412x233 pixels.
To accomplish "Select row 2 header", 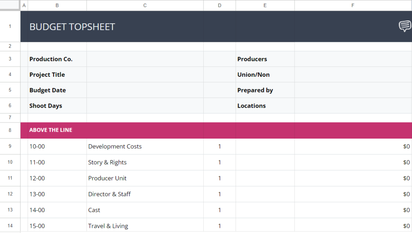I will [10, 47].
